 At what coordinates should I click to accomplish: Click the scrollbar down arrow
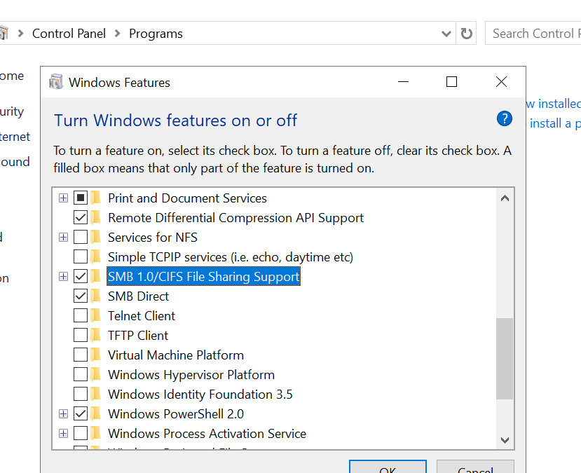tap(505, 440)
